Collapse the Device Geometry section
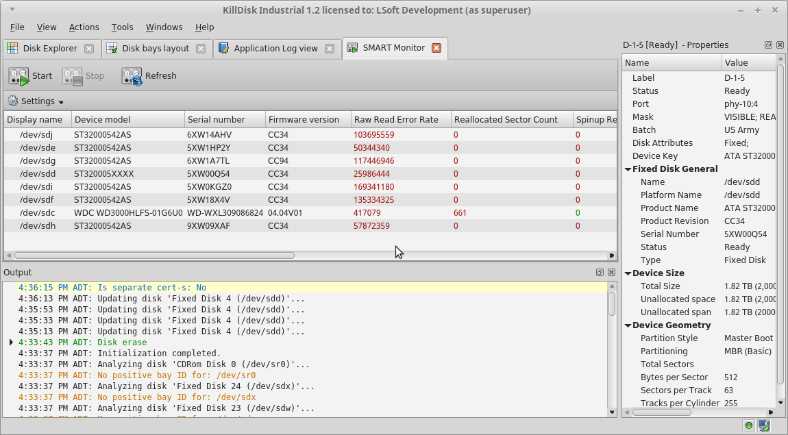 628,325
